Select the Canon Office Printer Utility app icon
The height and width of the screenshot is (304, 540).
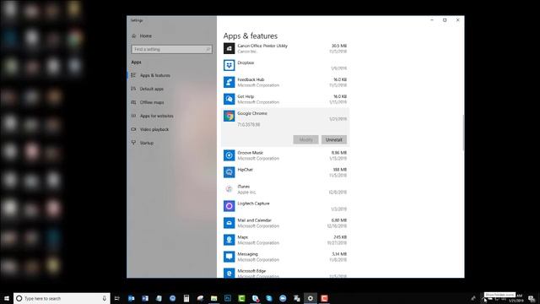(x=229, y=49)
